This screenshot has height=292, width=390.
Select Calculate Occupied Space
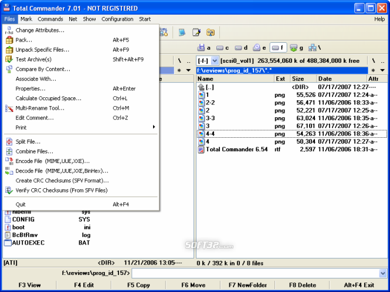coord(81,99)
